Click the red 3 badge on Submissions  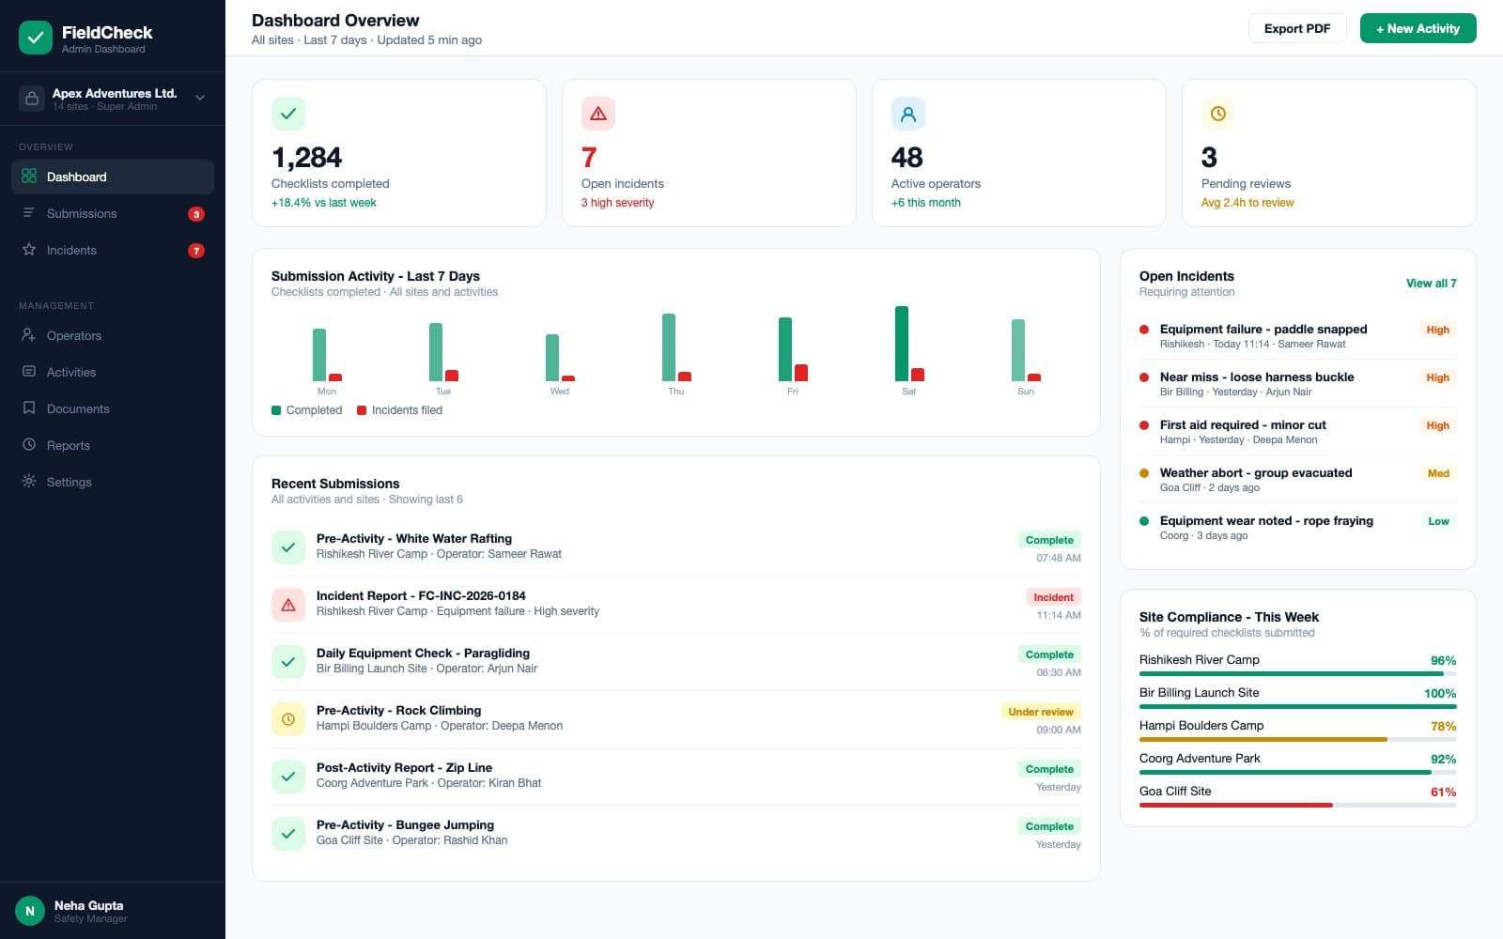[x=195, y=214]
